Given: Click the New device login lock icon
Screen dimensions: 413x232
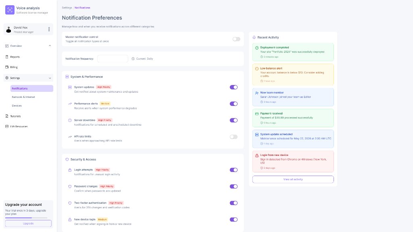Looking at the screenshot, I should [x=70, y=220].
